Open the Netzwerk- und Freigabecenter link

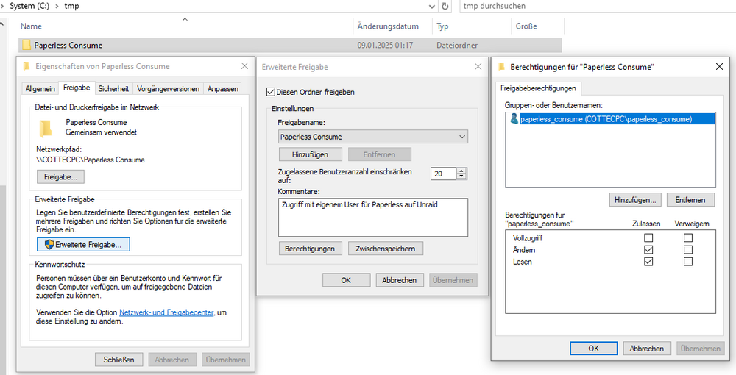166,312
